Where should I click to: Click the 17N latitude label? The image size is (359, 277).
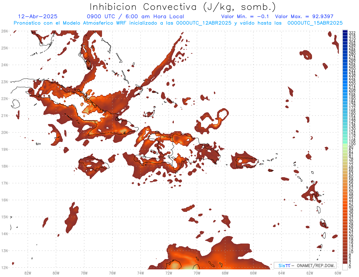coord(4,183)
